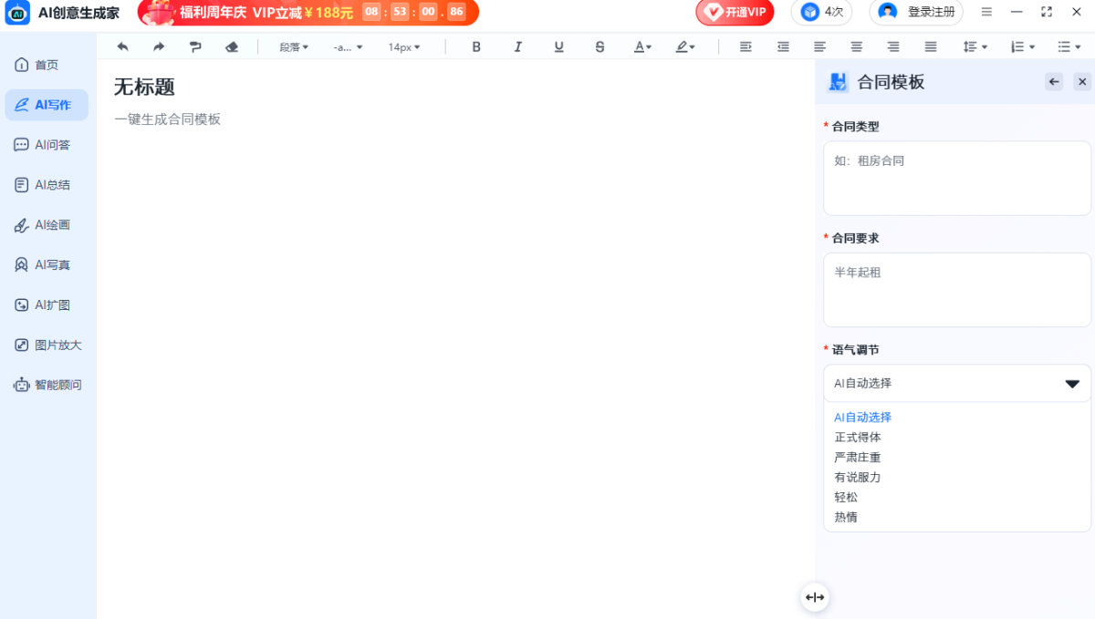Click the redo arrow in toolbar

point(159,46)
